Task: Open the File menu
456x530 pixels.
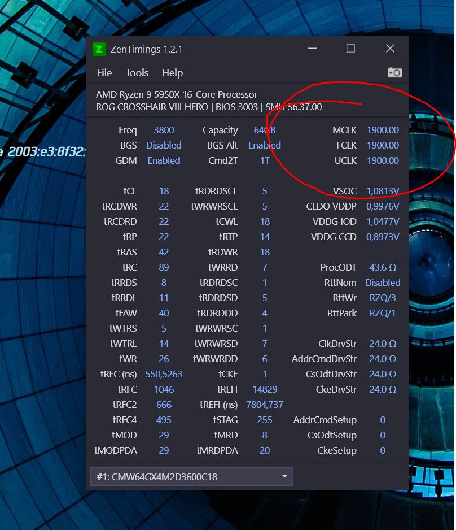Action: point(104,73)
